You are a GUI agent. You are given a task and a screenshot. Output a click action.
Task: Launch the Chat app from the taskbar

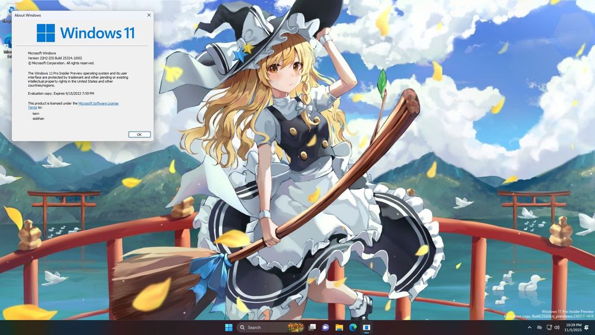coord(325,327)
